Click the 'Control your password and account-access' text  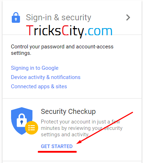tap(62, 47)
